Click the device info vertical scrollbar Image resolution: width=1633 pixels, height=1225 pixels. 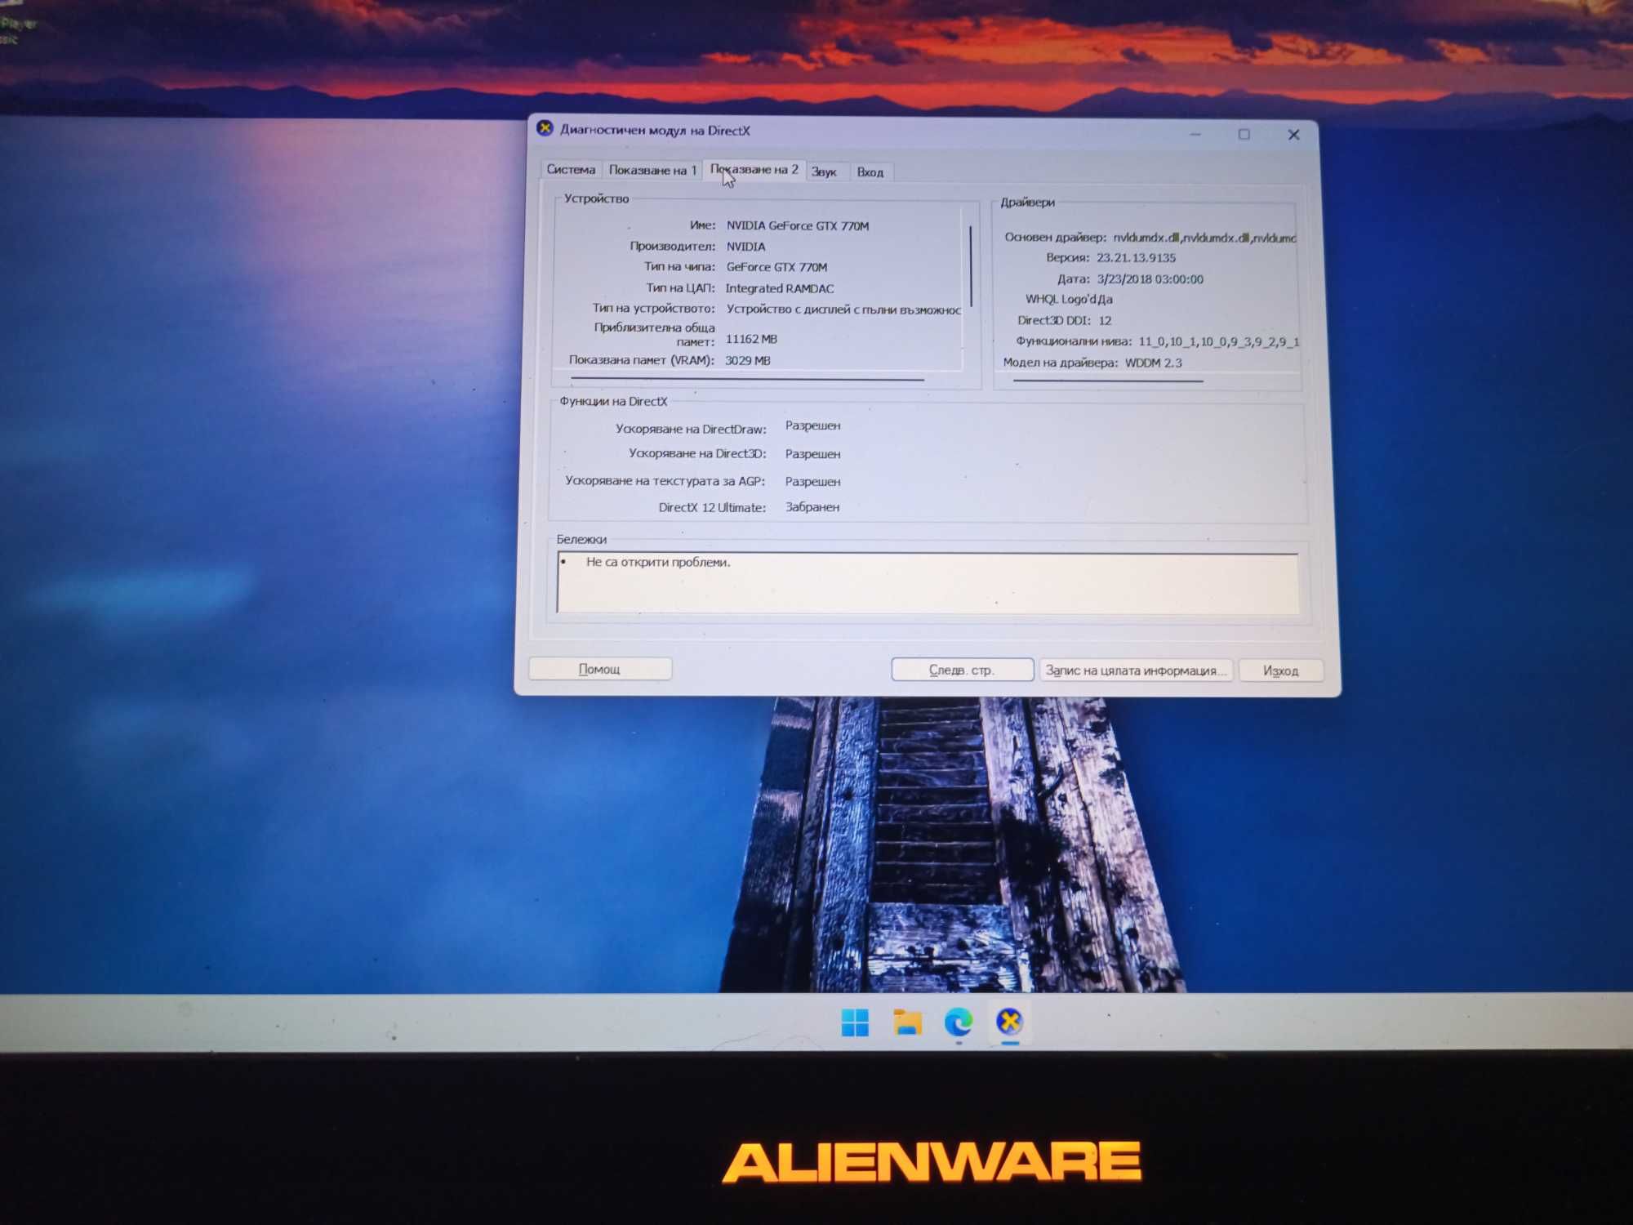(971, 265)
